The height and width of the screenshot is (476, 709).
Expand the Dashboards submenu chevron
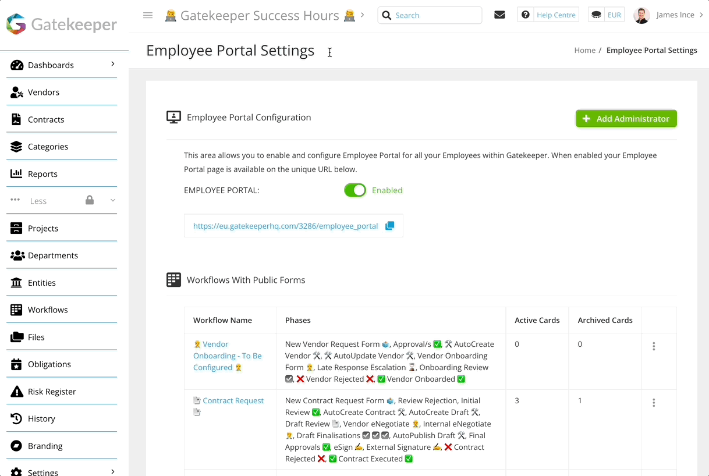coord(113,64)
